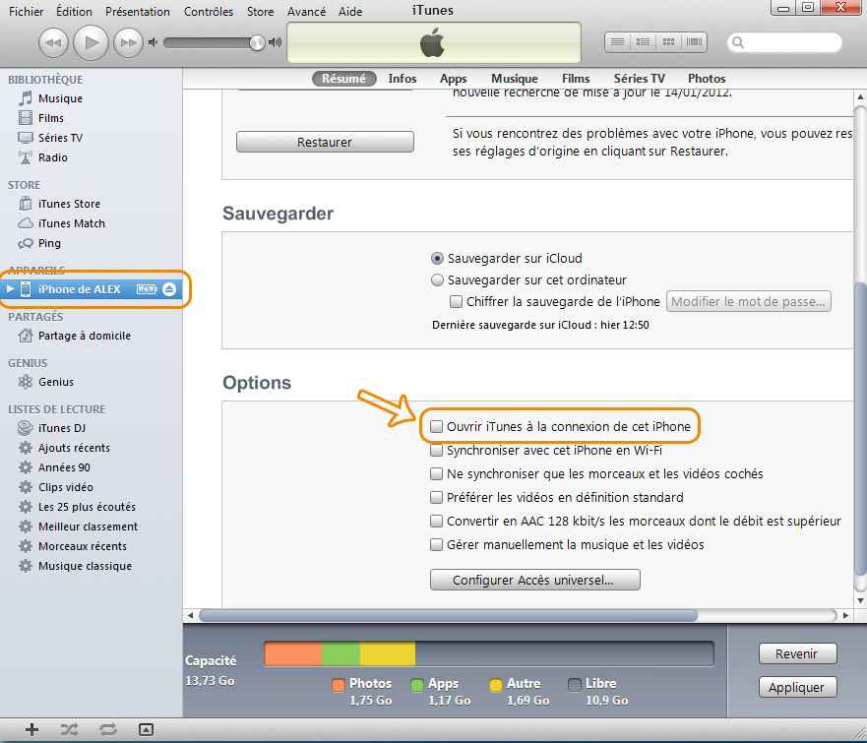Open the Contrôles menu

209,11
